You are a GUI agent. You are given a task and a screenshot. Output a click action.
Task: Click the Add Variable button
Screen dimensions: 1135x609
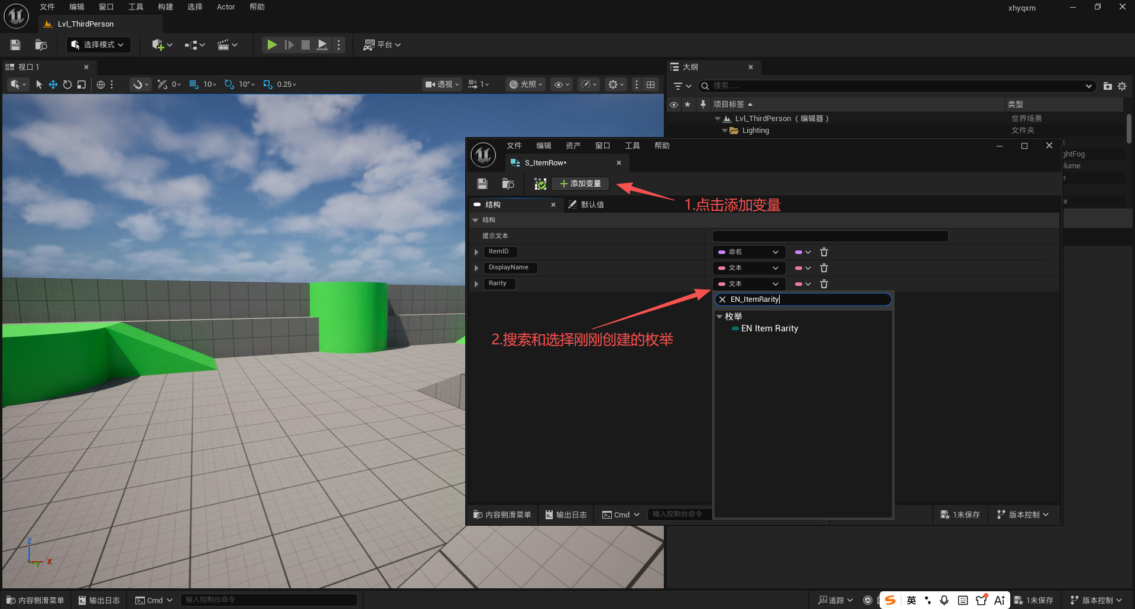580,184
